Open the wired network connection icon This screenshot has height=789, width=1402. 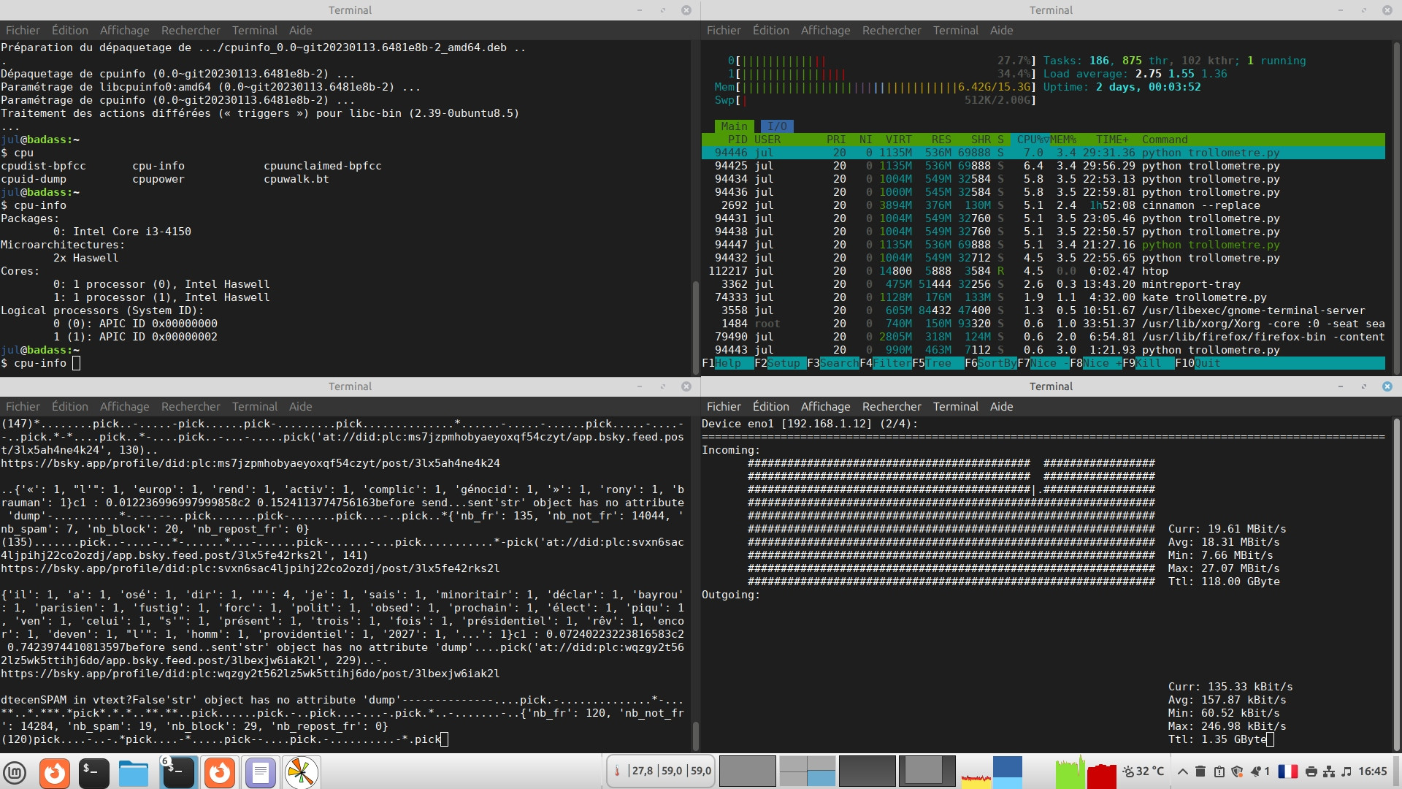[1329, 771]
